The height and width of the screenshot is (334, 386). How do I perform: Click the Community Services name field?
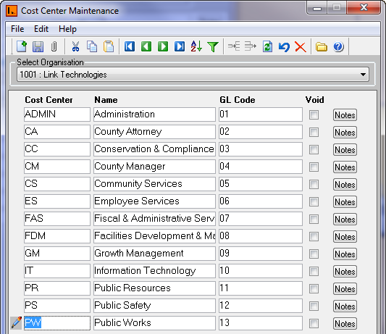click(x=154, y=184)
